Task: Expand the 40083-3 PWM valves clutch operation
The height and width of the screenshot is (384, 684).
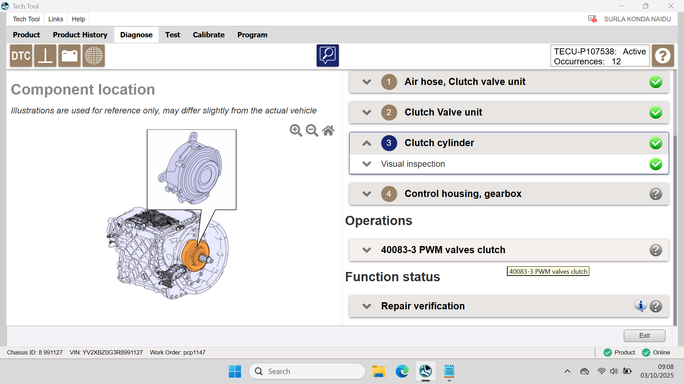Action: point(367,250)
